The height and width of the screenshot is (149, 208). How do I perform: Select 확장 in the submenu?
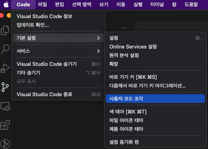click(155, 64)
